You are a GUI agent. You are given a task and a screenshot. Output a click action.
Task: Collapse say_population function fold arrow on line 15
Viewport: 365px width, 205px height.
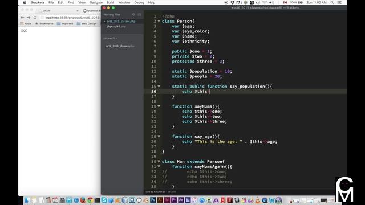click(x=159, y=86)
